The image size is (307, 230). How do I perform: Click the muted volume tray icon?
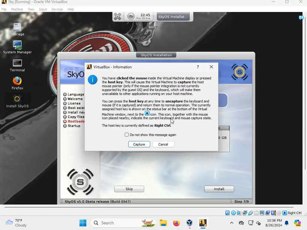point(258,223)
